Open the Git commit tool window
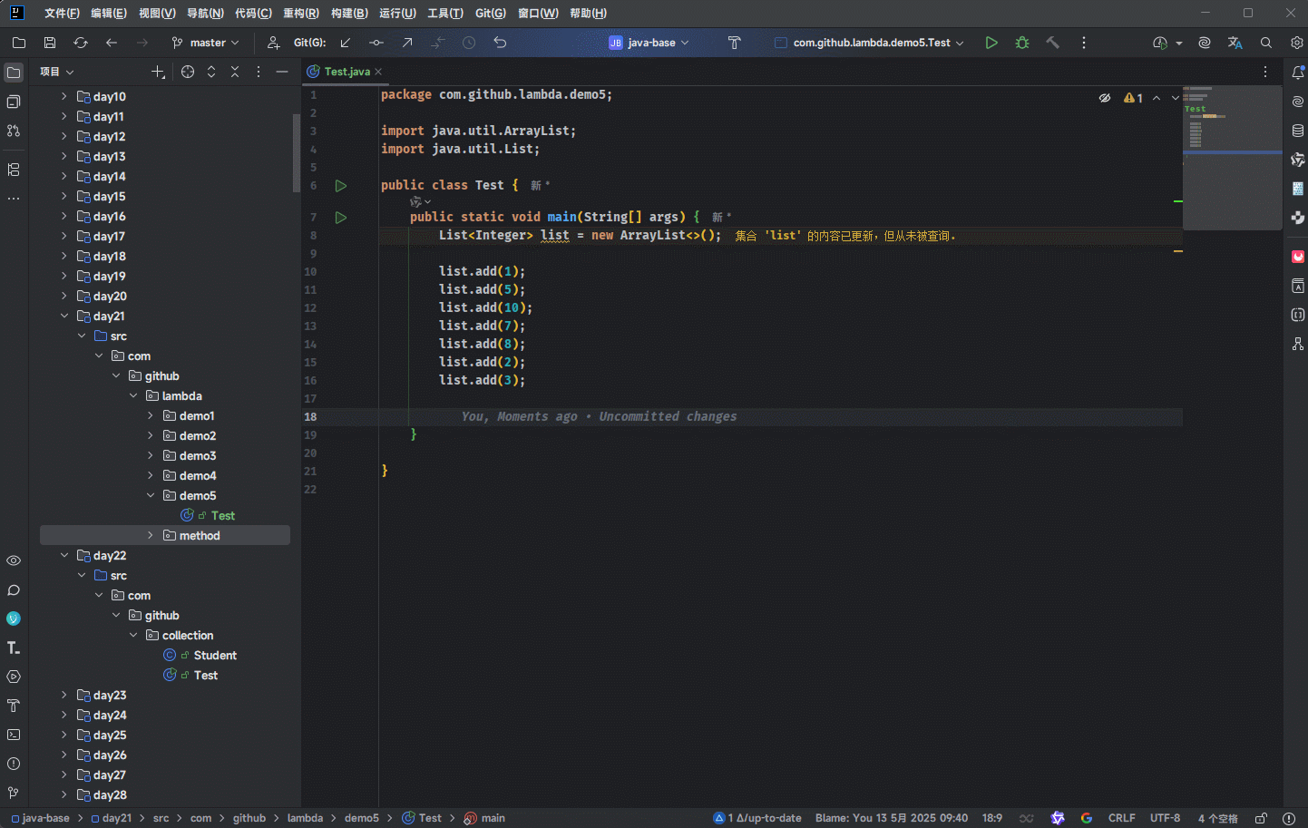The width and height of the screenshot is (1308, 828). 14,102
